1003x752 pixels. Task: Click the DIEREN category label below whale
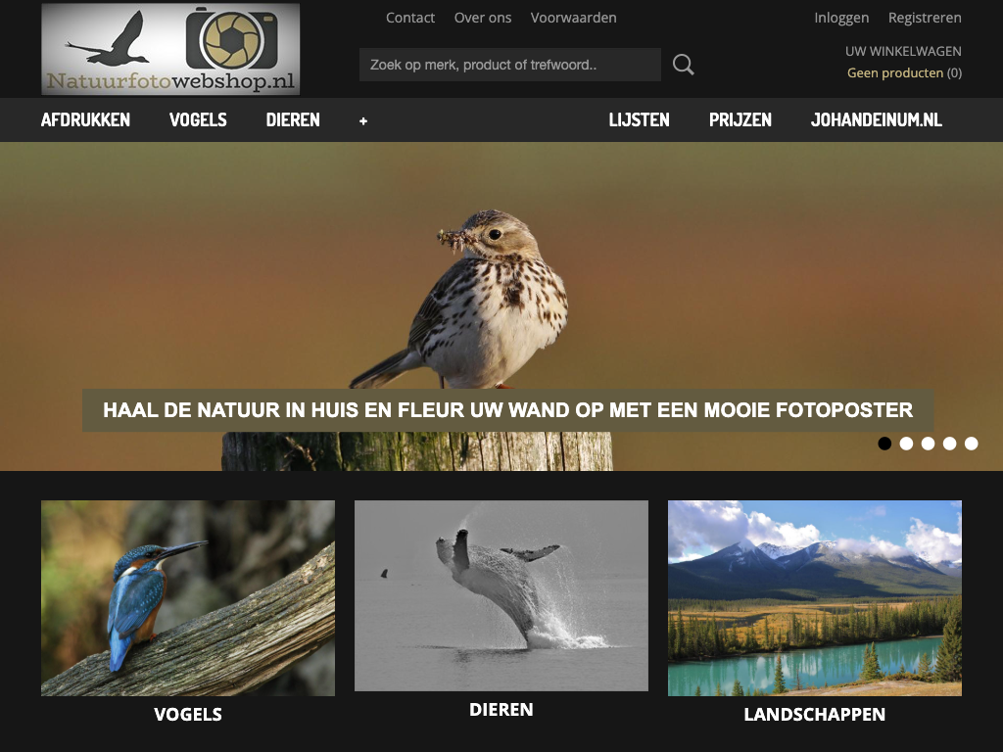tap(501, 709)
